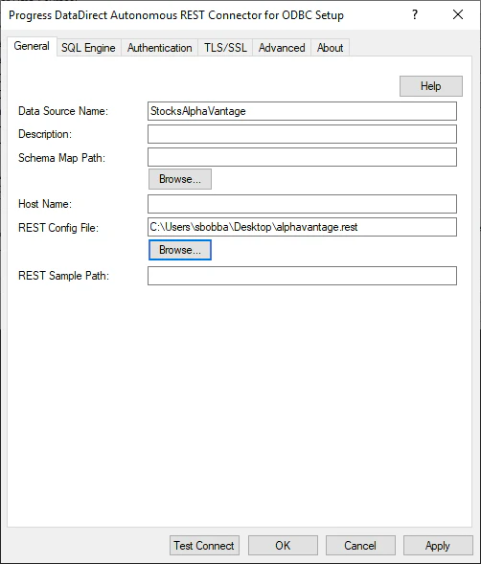Click the question mark help icon in title bar
The width and height of the screenshot is (481, 564).
click(x=415, y=14)
